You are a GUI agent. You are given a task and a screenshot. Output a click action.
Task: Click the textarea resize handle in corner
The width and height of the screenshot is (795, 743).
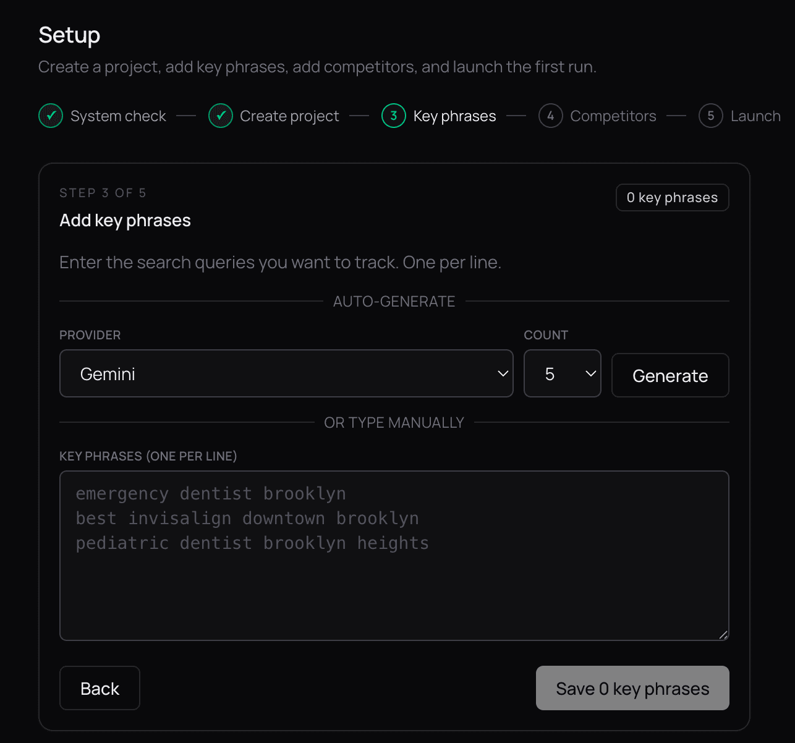(x=723, y=634)
